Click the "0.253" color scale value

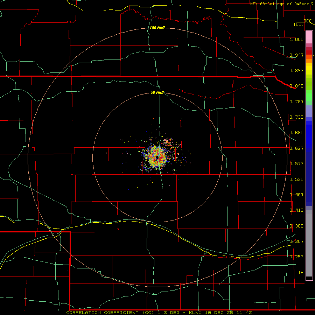tap(296, 257)
